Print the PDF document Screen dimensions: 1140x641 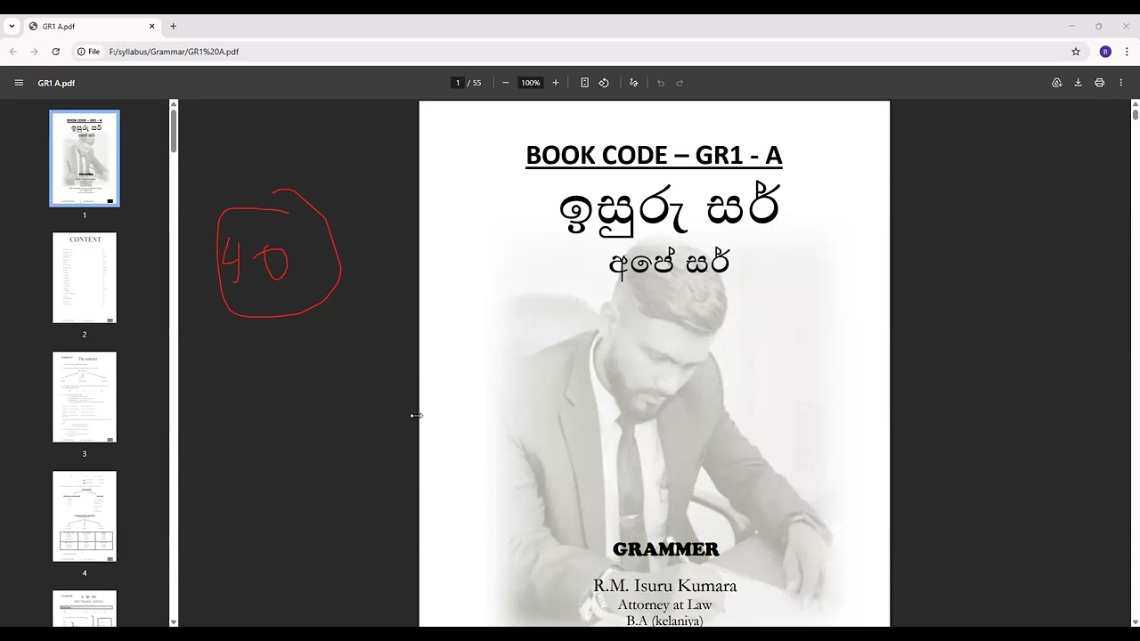1099,83
